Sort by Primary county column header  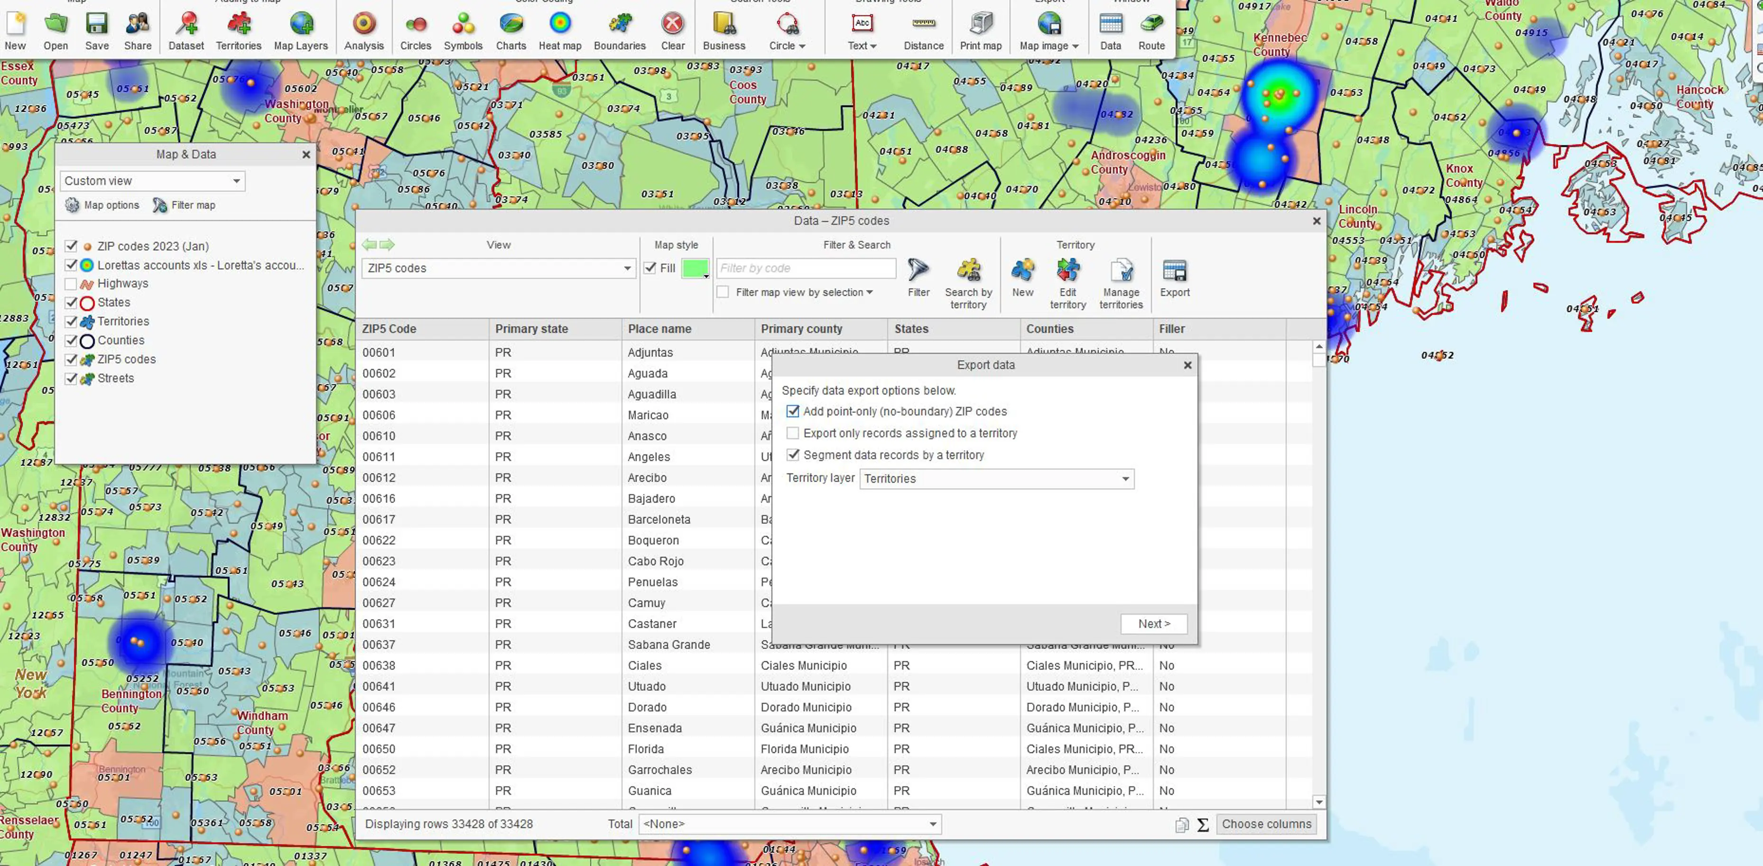tap(821, 329)
